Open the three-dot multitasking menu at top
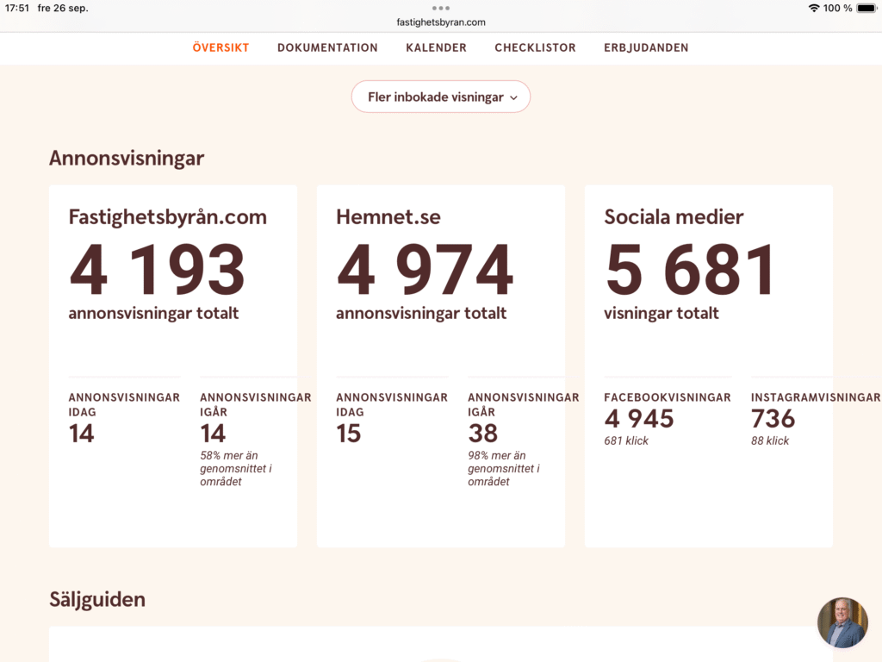Image resolution: width=882 pixels, height=662 pixels. [x=441, y=8]
